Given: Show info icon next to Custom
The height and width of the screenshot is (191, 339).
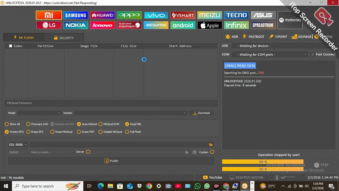Looking at the screenshot, I should 194,152.
